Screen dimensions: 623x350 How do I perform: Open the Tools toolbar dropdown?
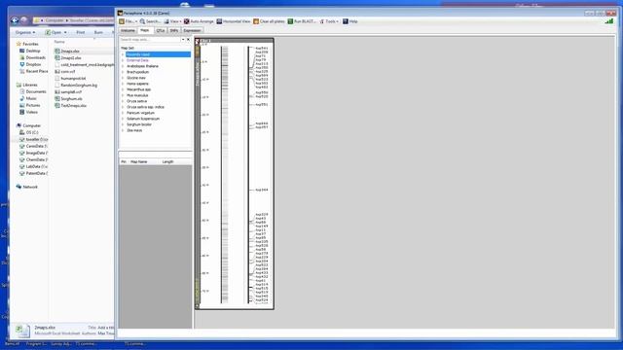click(329, 21)
